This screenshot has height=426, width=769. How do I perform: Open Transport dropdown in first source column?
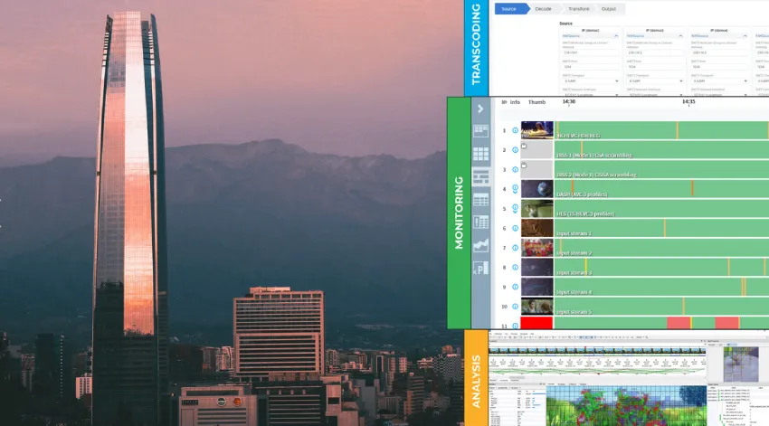[x=590, y=80]
